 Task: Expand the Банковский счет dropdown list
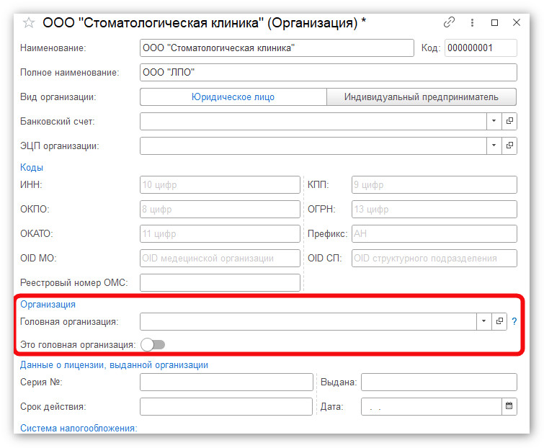click(494, 121)
